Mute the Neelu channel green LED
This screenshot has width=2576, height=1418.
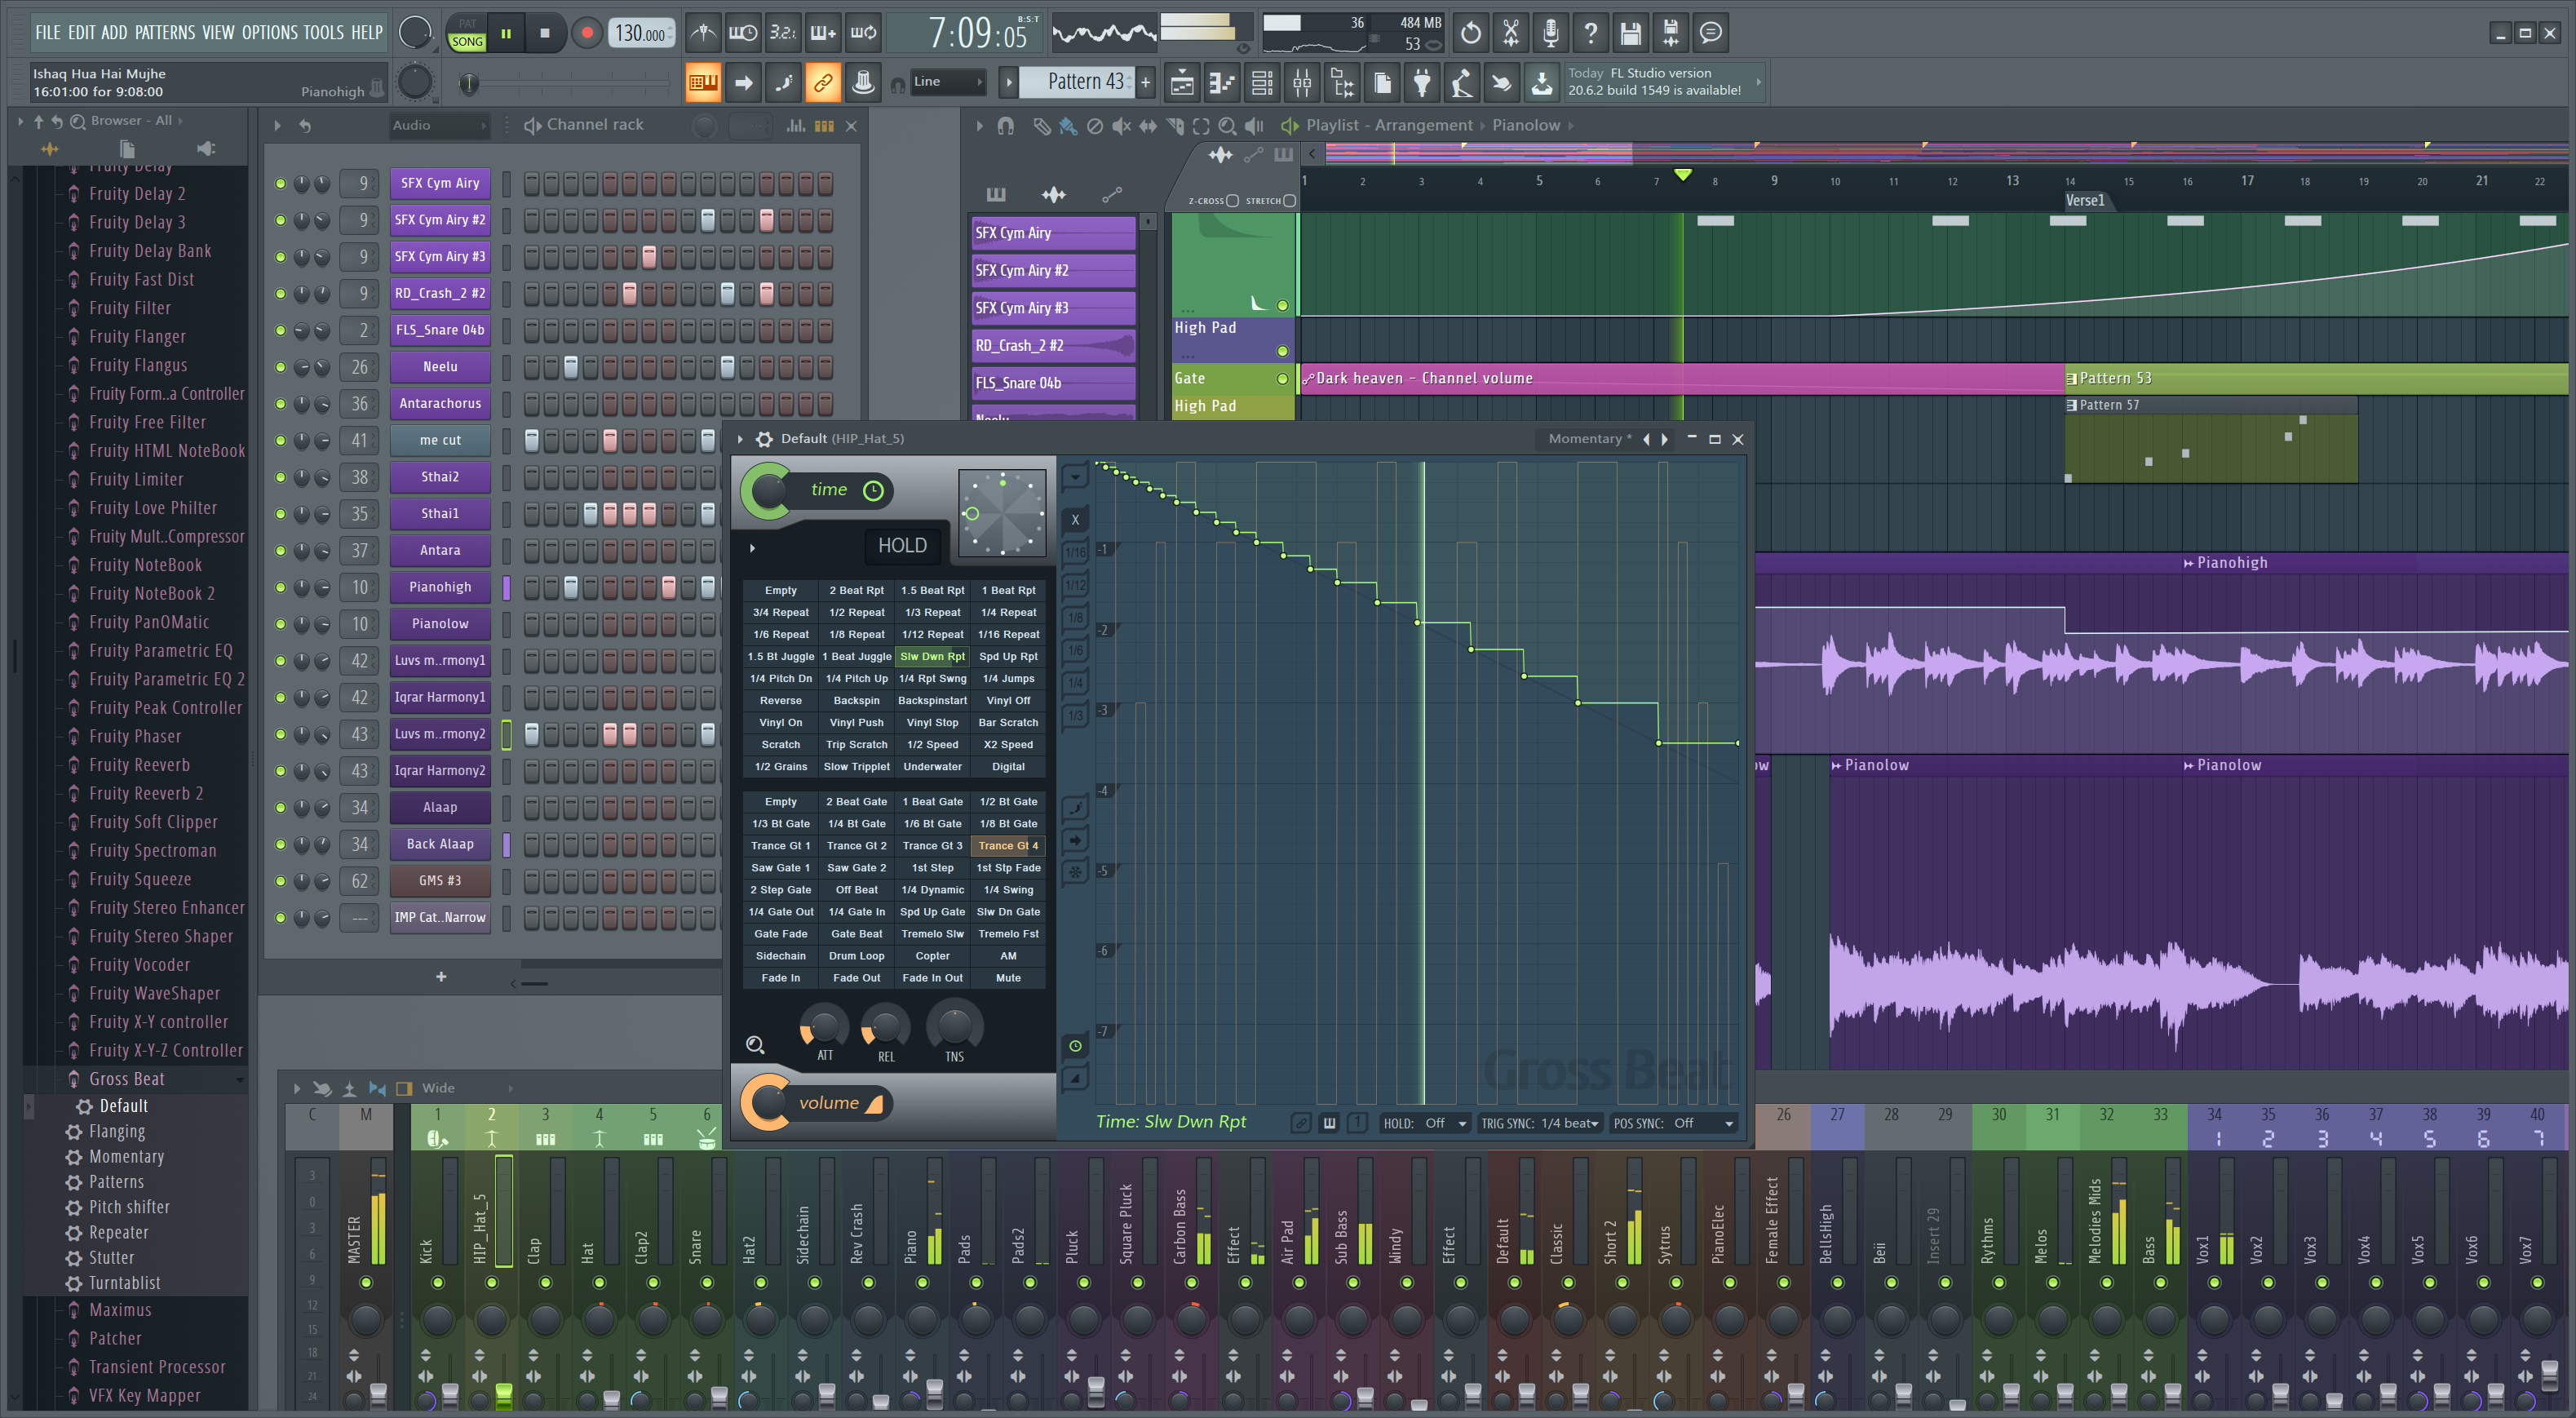click(x=280, y=367)
